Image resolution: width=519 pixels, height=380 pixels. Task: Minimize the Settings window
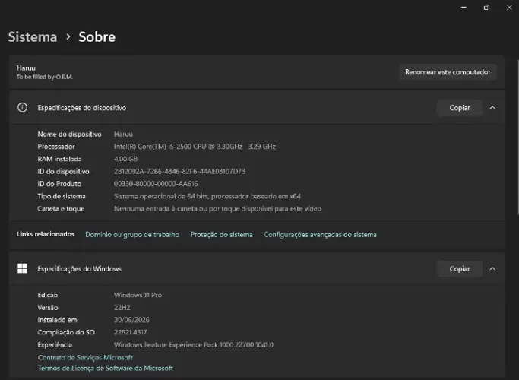click(x=464, y=8)
